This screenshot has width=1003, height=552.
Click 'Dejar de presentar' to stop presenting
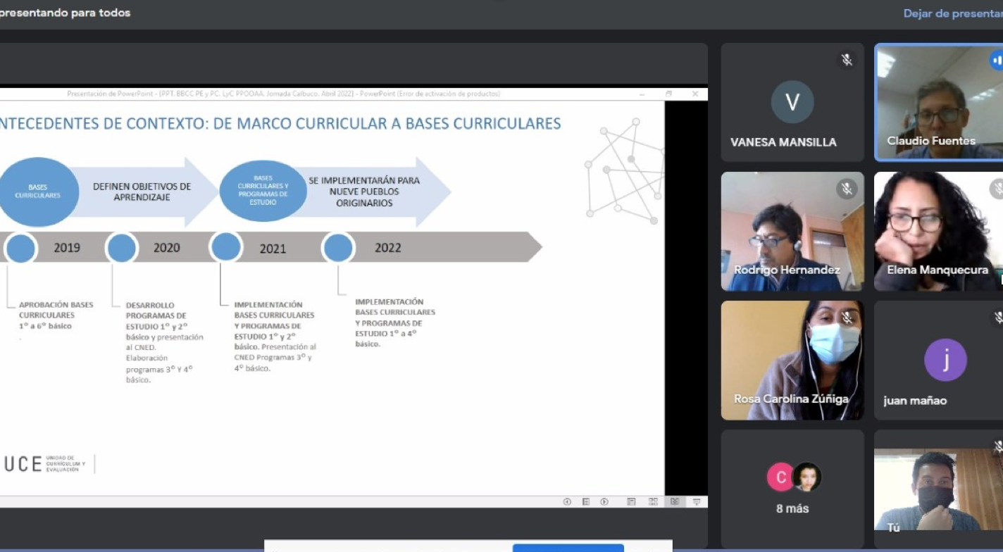pyautogui.click(x=952, y=13)
